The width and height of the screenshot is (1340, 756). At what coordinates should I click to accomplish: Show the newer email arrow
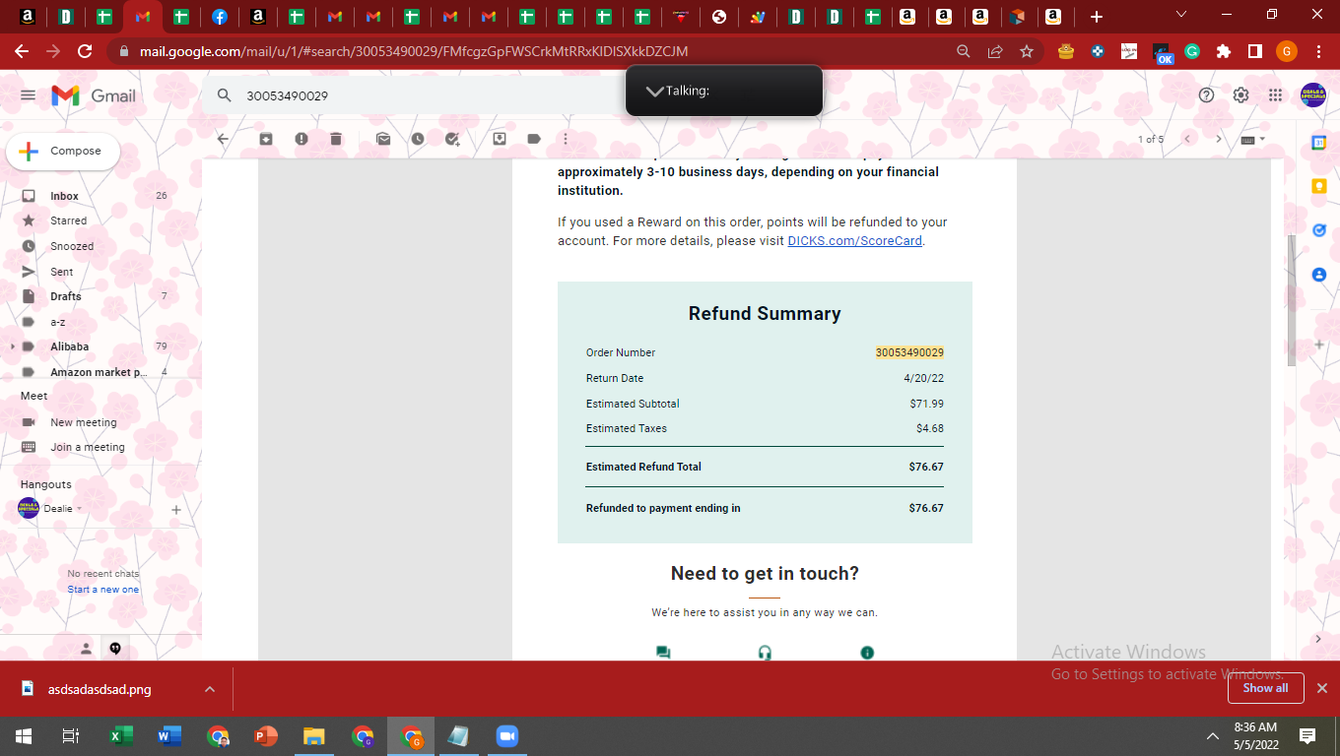click(x=1187, y=139)
